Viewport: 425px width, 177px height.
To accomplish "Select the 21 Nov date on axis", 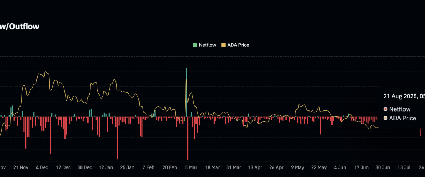I will (x=21, y=167).
